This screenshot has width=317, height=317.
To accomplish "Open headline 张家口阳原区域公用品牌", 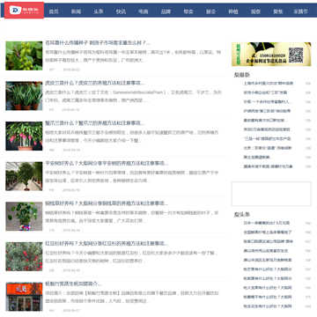I will click(x=269, y=241).
